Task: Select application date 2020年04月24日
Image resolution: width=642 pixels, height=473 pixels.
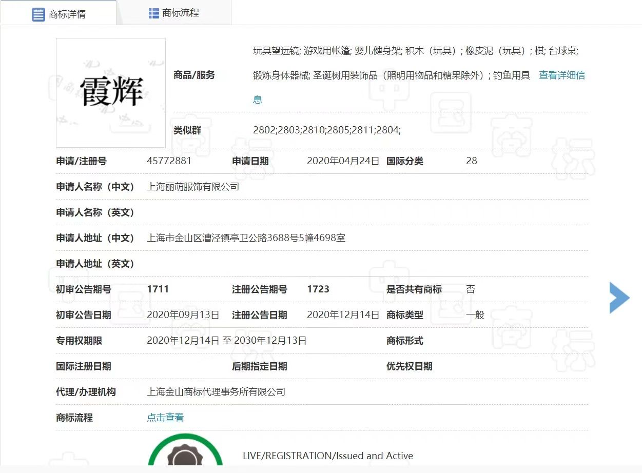Action: pos(343,161)
